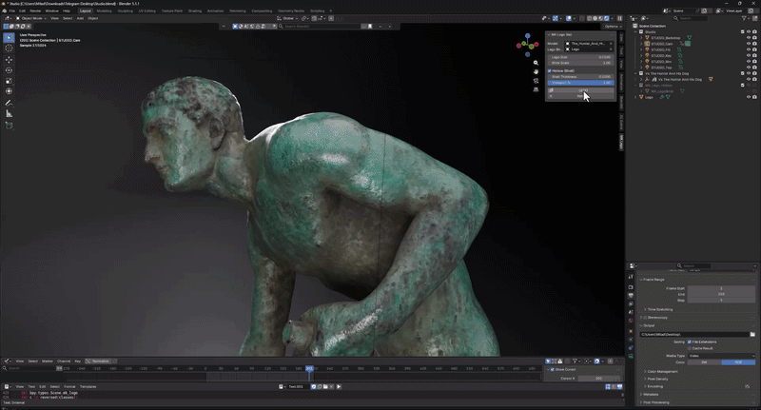Switch to the Modeling workspace tab
The width and height of the screenshot is (761, 410).
click(x=104, y=10)
